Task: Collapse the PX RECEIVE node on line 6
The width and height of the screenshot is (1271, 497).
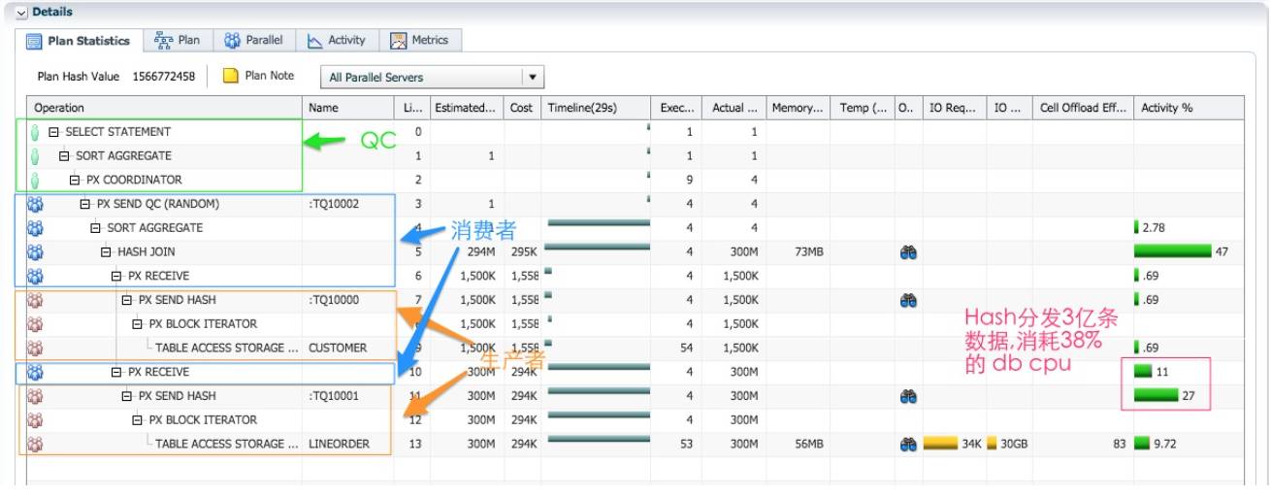Action: pyautogui.click(x=117, y=276)
